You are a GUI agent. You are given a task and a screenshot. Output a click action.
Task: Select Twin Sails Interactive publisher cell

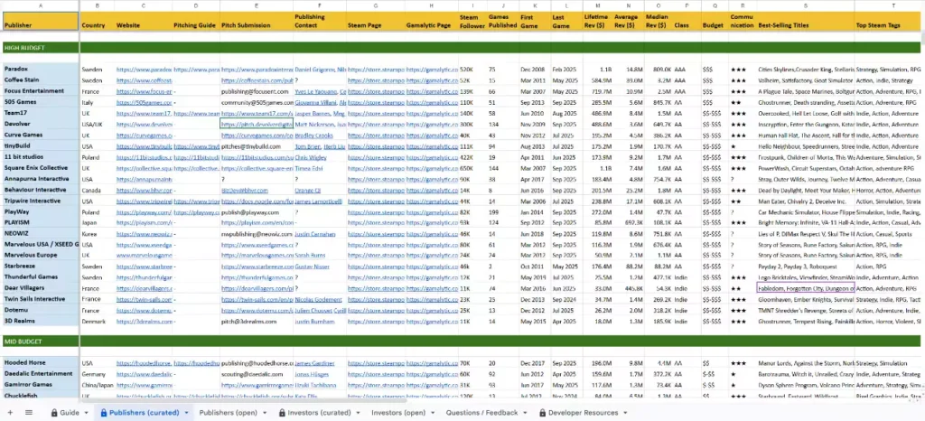[40, 300]
